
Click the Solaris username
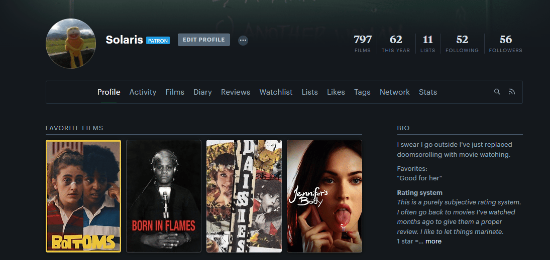click(x=125, y=40)
